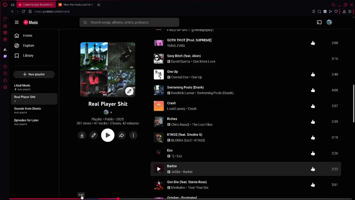Toggle like on Exo track
The image size is (355, 200).
(x=313, y=153)
